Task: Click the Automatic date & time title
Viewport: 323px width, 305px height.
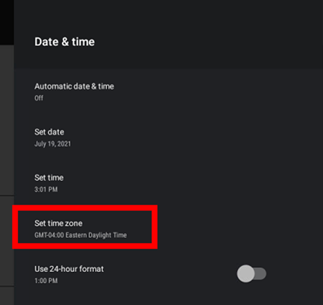Action: tap(74, 87)
